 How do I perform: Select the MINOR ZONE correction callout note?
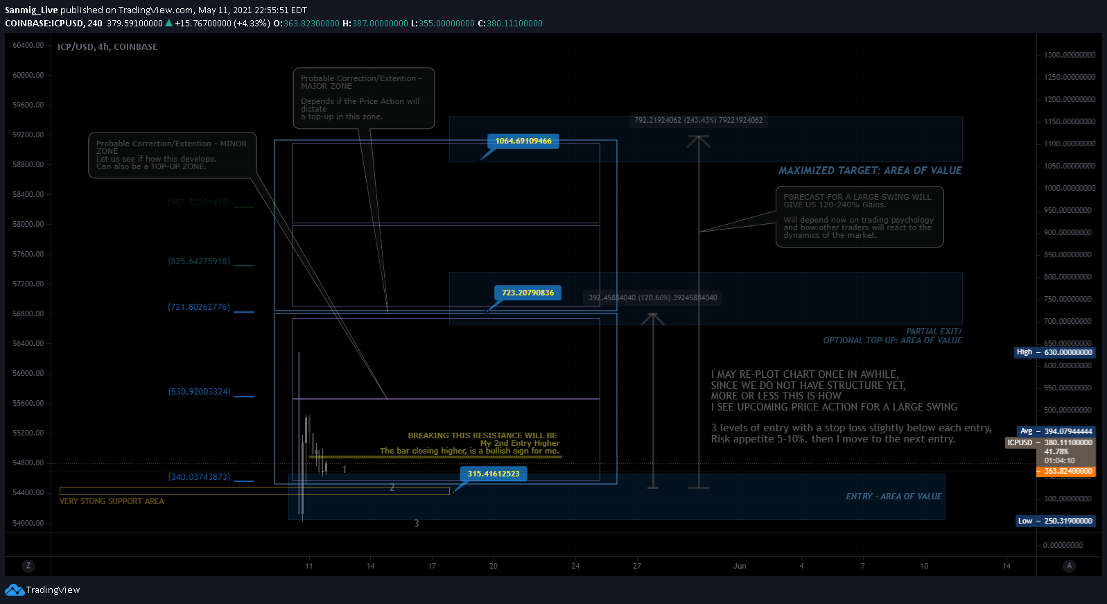(173, 155)
